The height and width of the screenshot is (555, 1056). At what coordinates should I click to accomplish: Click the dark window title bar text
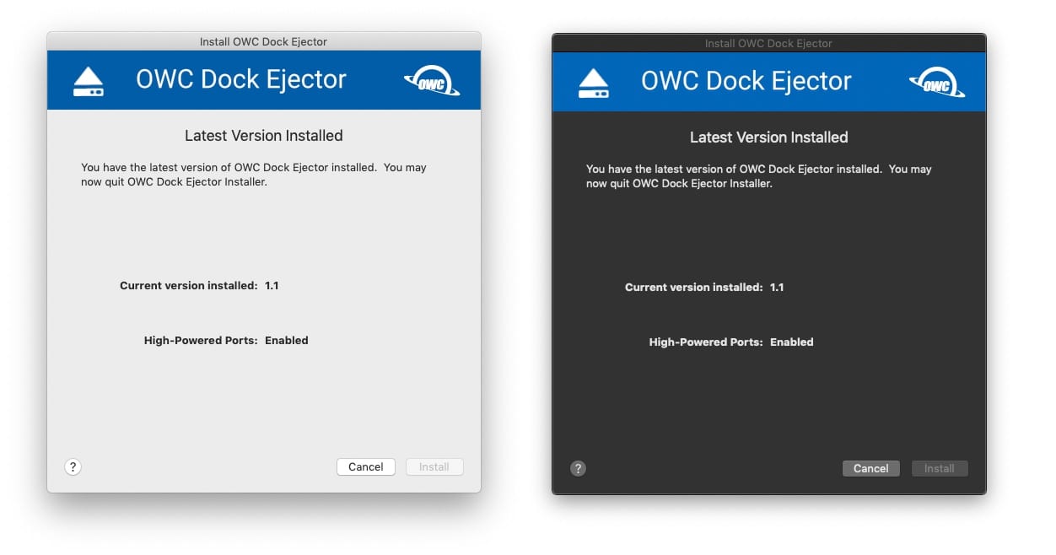click(768, 43)
